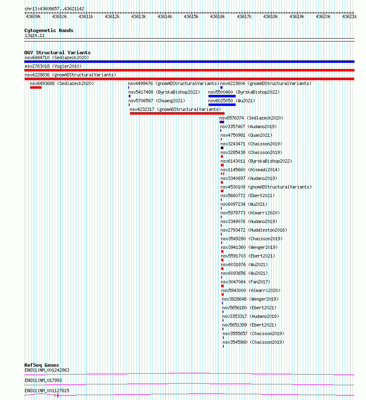The height and width of the screenshot is (400, 366).
Task: Click the nsv5943000 (Almarri2020) label
Action: (251, 291)
